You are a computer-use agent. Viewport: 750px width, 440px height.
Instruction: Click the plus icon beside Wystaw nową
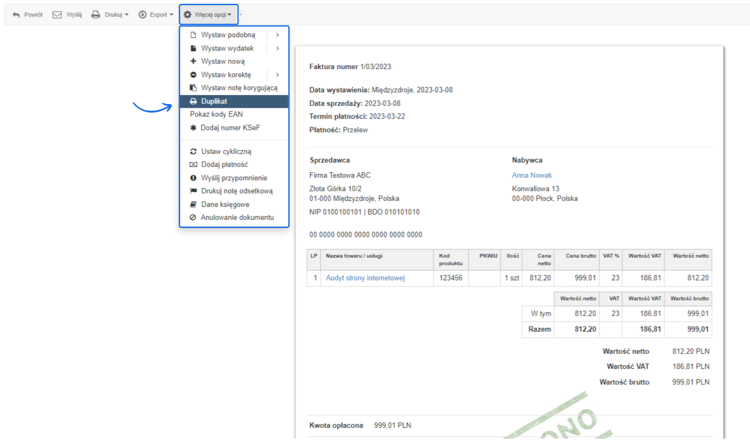[193, 61]
